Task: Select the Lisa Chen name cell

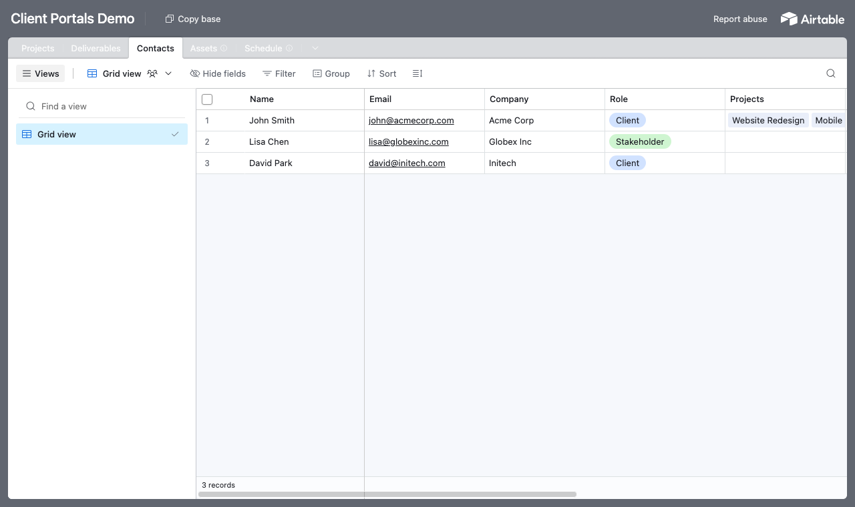Action: tap(305, 142)
